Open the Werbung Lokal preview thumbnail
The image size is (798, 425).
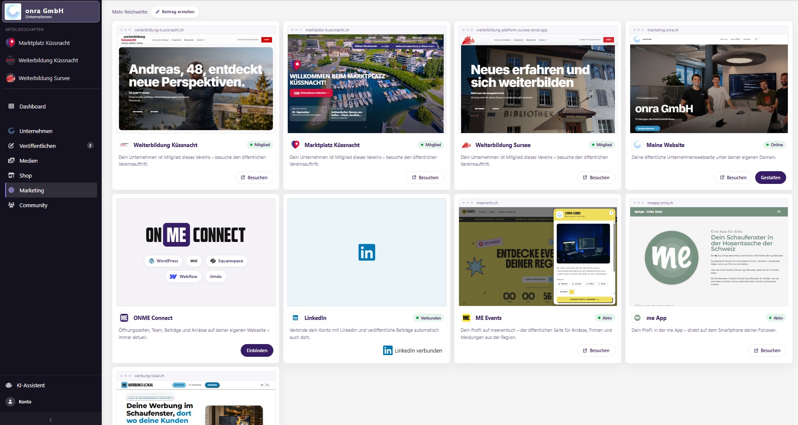pyautogui.click(x=196, y=398)
